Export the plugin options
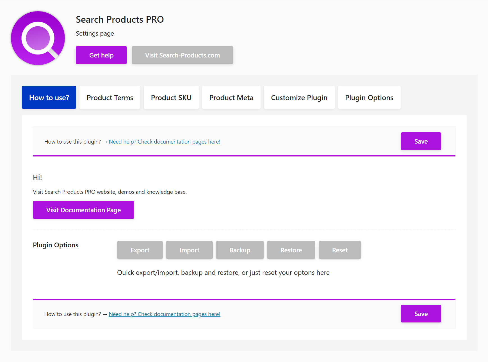488x362 pixels. click(x=140, y=250)
